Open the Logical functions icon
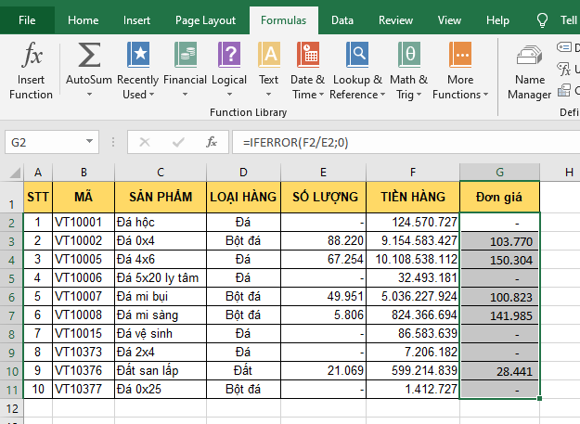 click(x=229, y=58)
